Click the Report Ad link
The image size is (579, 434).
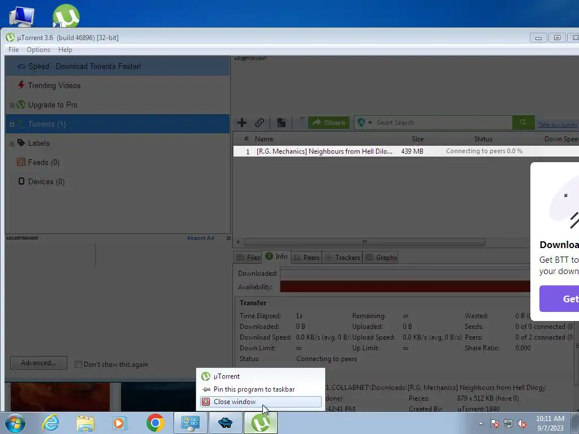(x=201, y=238)
